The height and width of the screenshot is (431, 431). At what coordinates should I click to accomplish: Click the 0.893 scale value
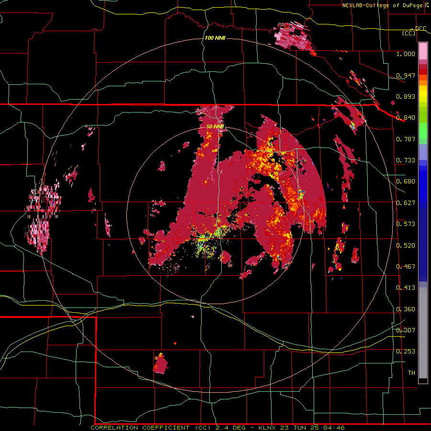tap(406, 96)
